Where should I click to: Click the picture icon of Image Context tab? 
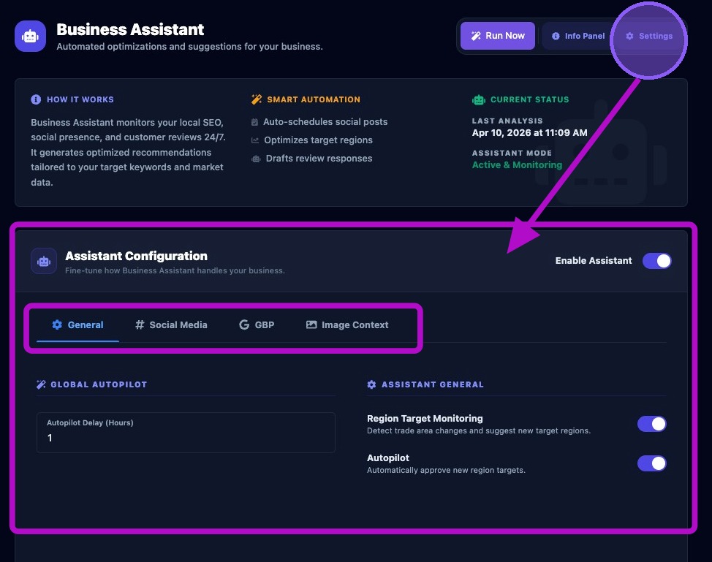click(x=311, y=324)
